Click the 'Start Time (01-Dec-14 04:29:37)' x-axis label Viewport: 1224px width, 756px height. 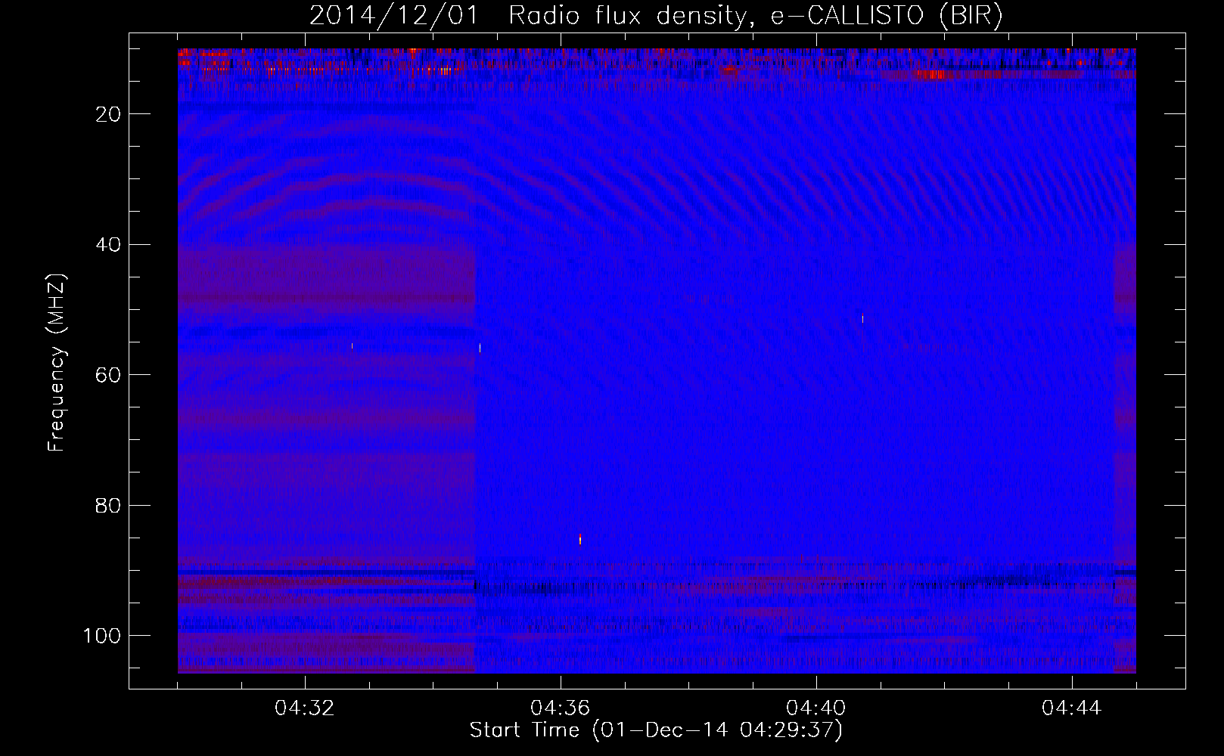point(656,730)
